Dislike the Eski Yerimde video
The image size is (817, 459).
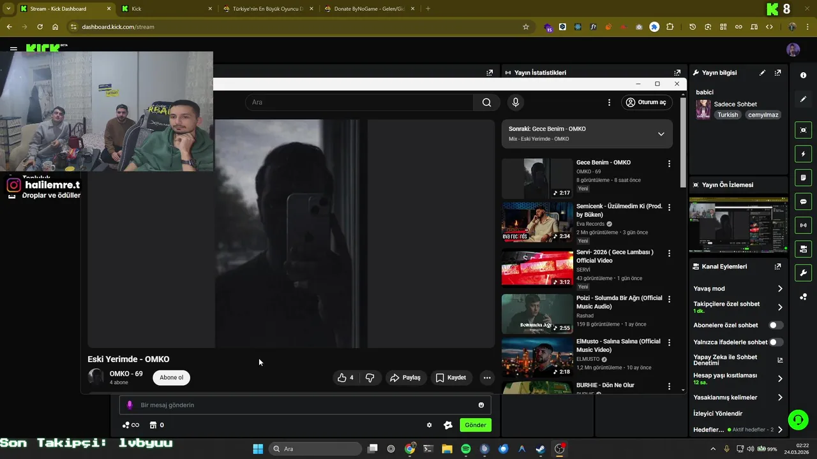(x=370, y=377)
